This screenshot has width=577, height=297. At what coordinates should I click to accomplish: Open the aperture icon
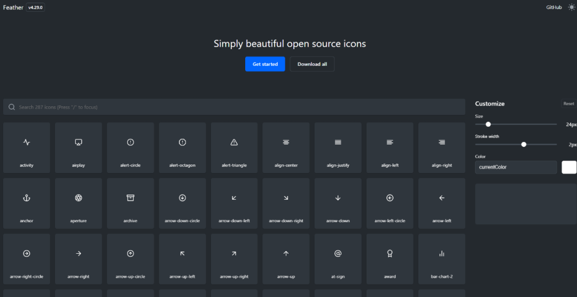tap(79, 203)
